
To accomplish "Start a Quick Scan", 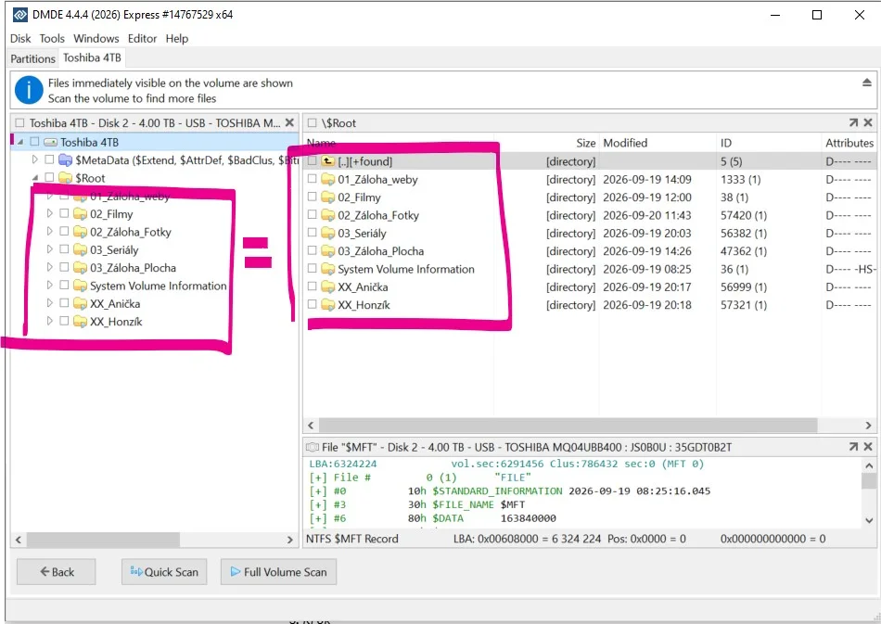I will point(164,572).
